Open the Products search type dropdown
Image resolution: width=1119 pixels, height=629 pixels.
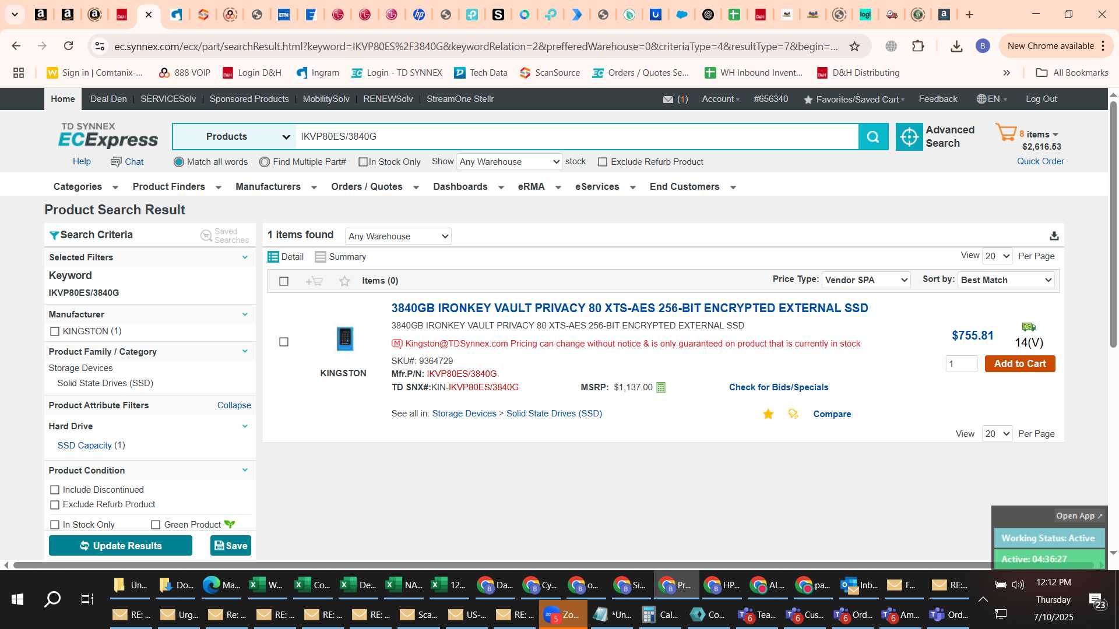point(234,137)
